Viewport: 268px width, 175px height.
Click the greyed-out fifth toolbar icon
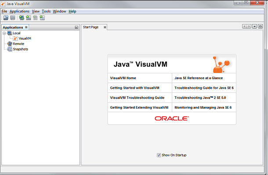point(35,18)
